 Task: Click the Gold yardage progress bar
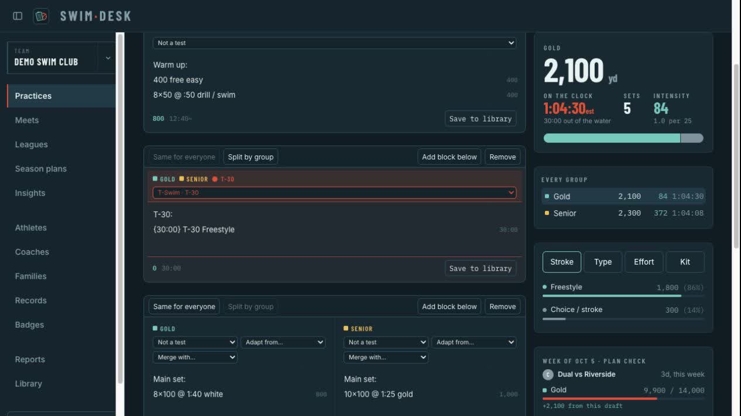(623, 138)
